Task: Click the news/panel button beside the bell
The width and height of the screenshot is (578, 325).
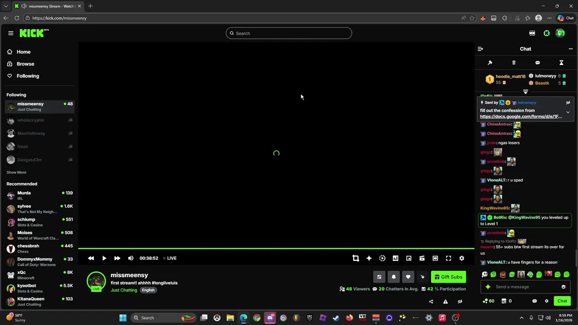Action: [x=379, y=277]
